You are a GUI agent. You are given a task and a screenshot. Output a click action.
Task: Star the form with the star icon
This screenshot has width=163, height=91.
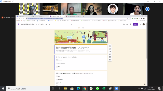click(x=49, y=24)
